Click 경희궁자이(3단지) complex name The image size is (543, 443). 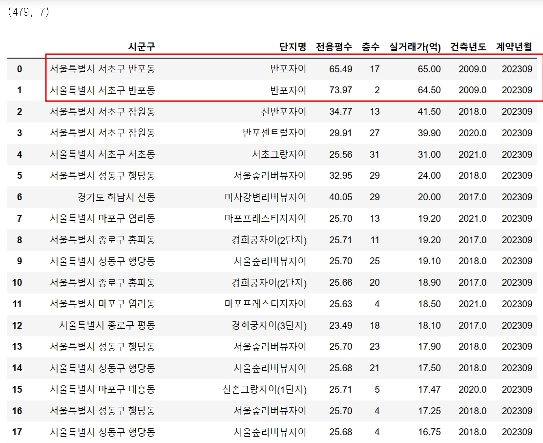pos(269,325)
